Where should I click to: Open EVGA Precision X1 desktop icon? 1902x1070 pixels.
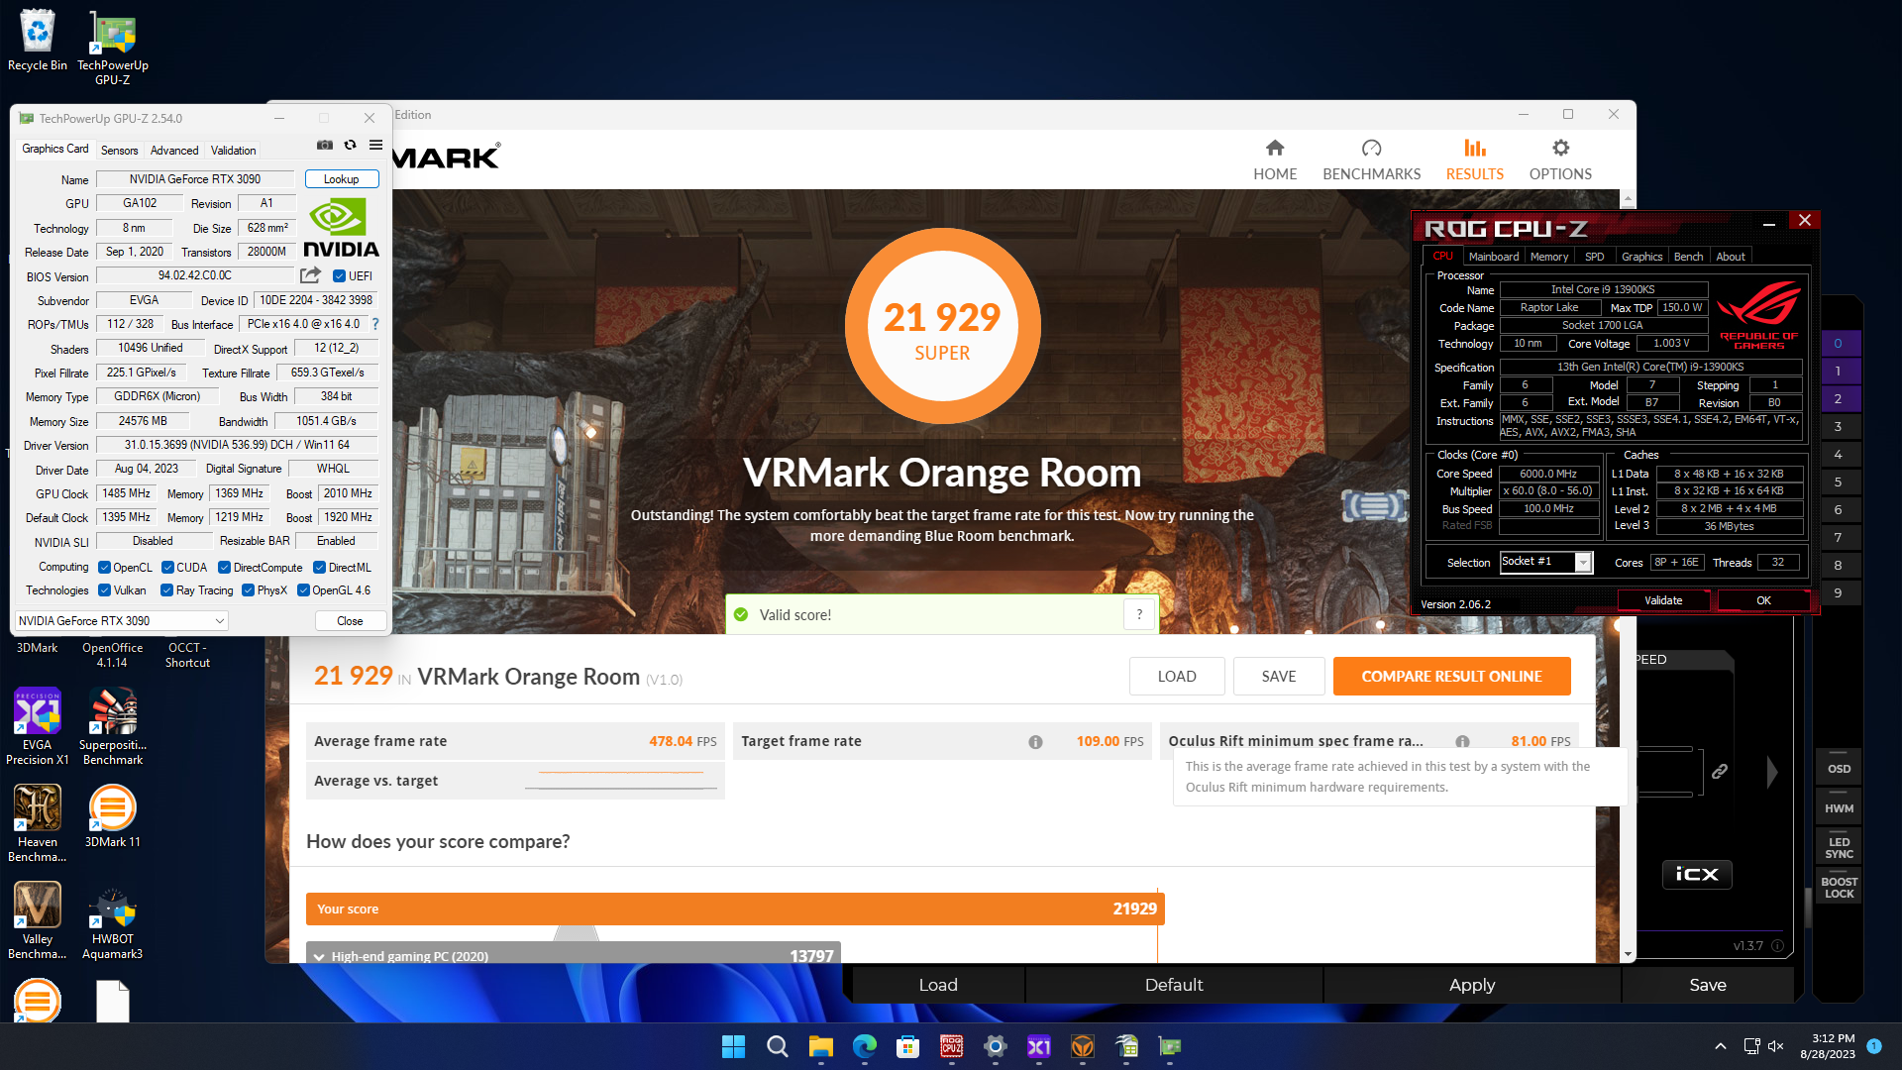[38, 727]
